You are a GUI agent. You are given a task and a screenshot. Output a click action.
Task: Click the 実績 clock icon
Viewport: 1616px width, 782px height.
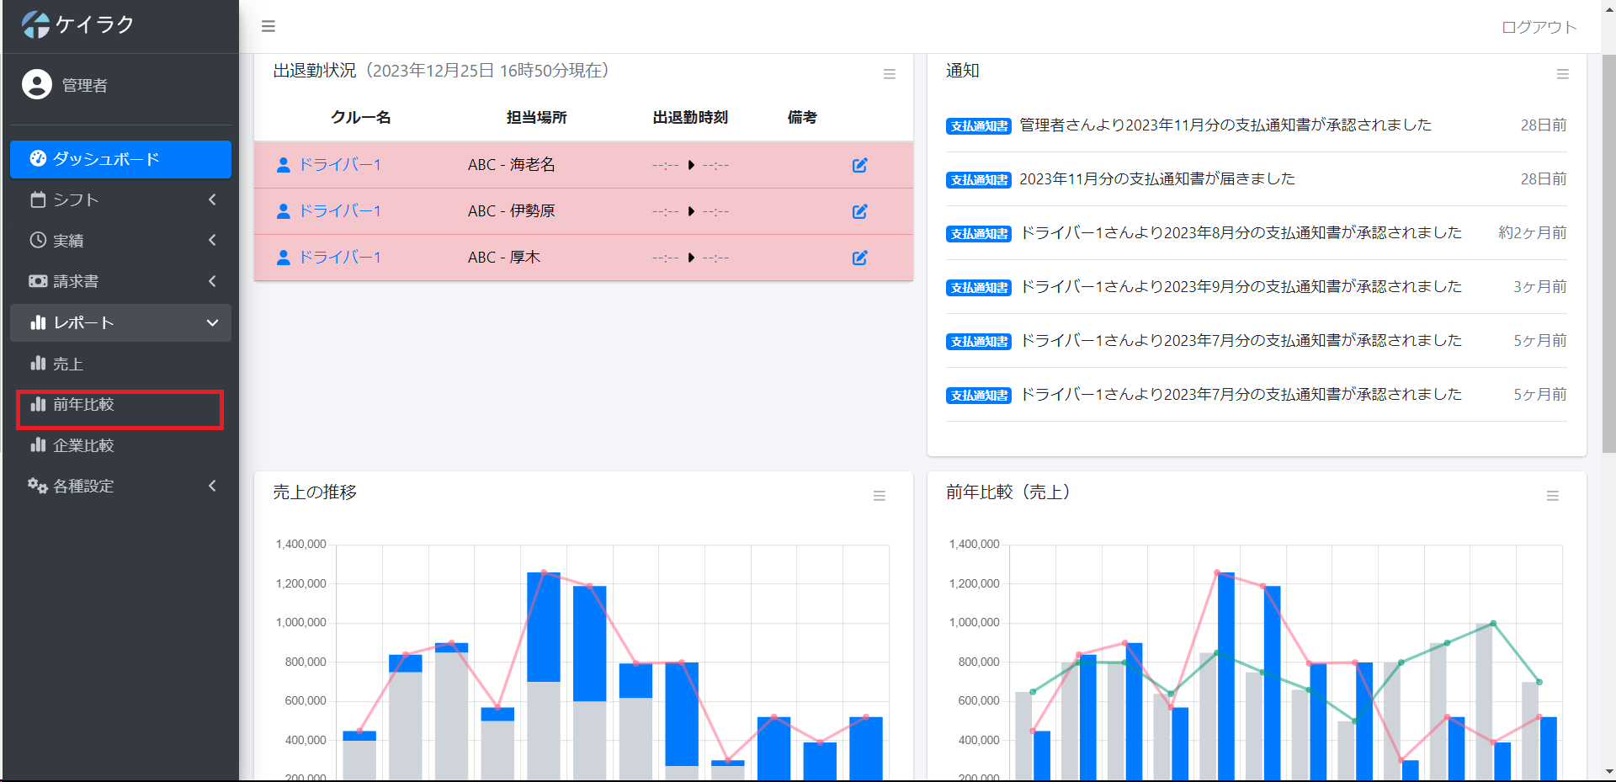pyautogui.click(x=38, y=240)
